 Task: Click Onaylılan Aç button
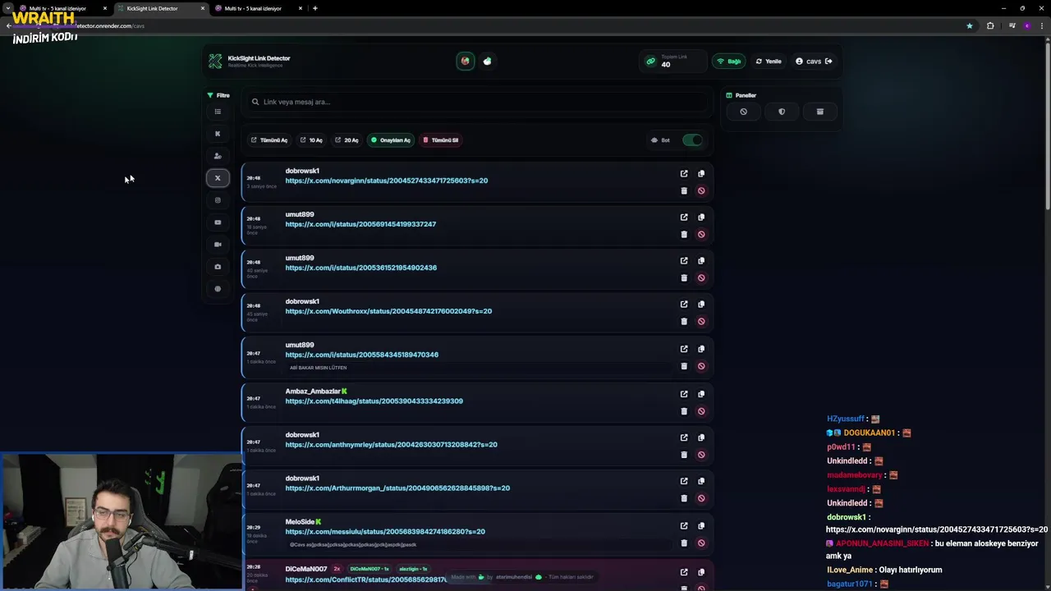click(391, 140)
